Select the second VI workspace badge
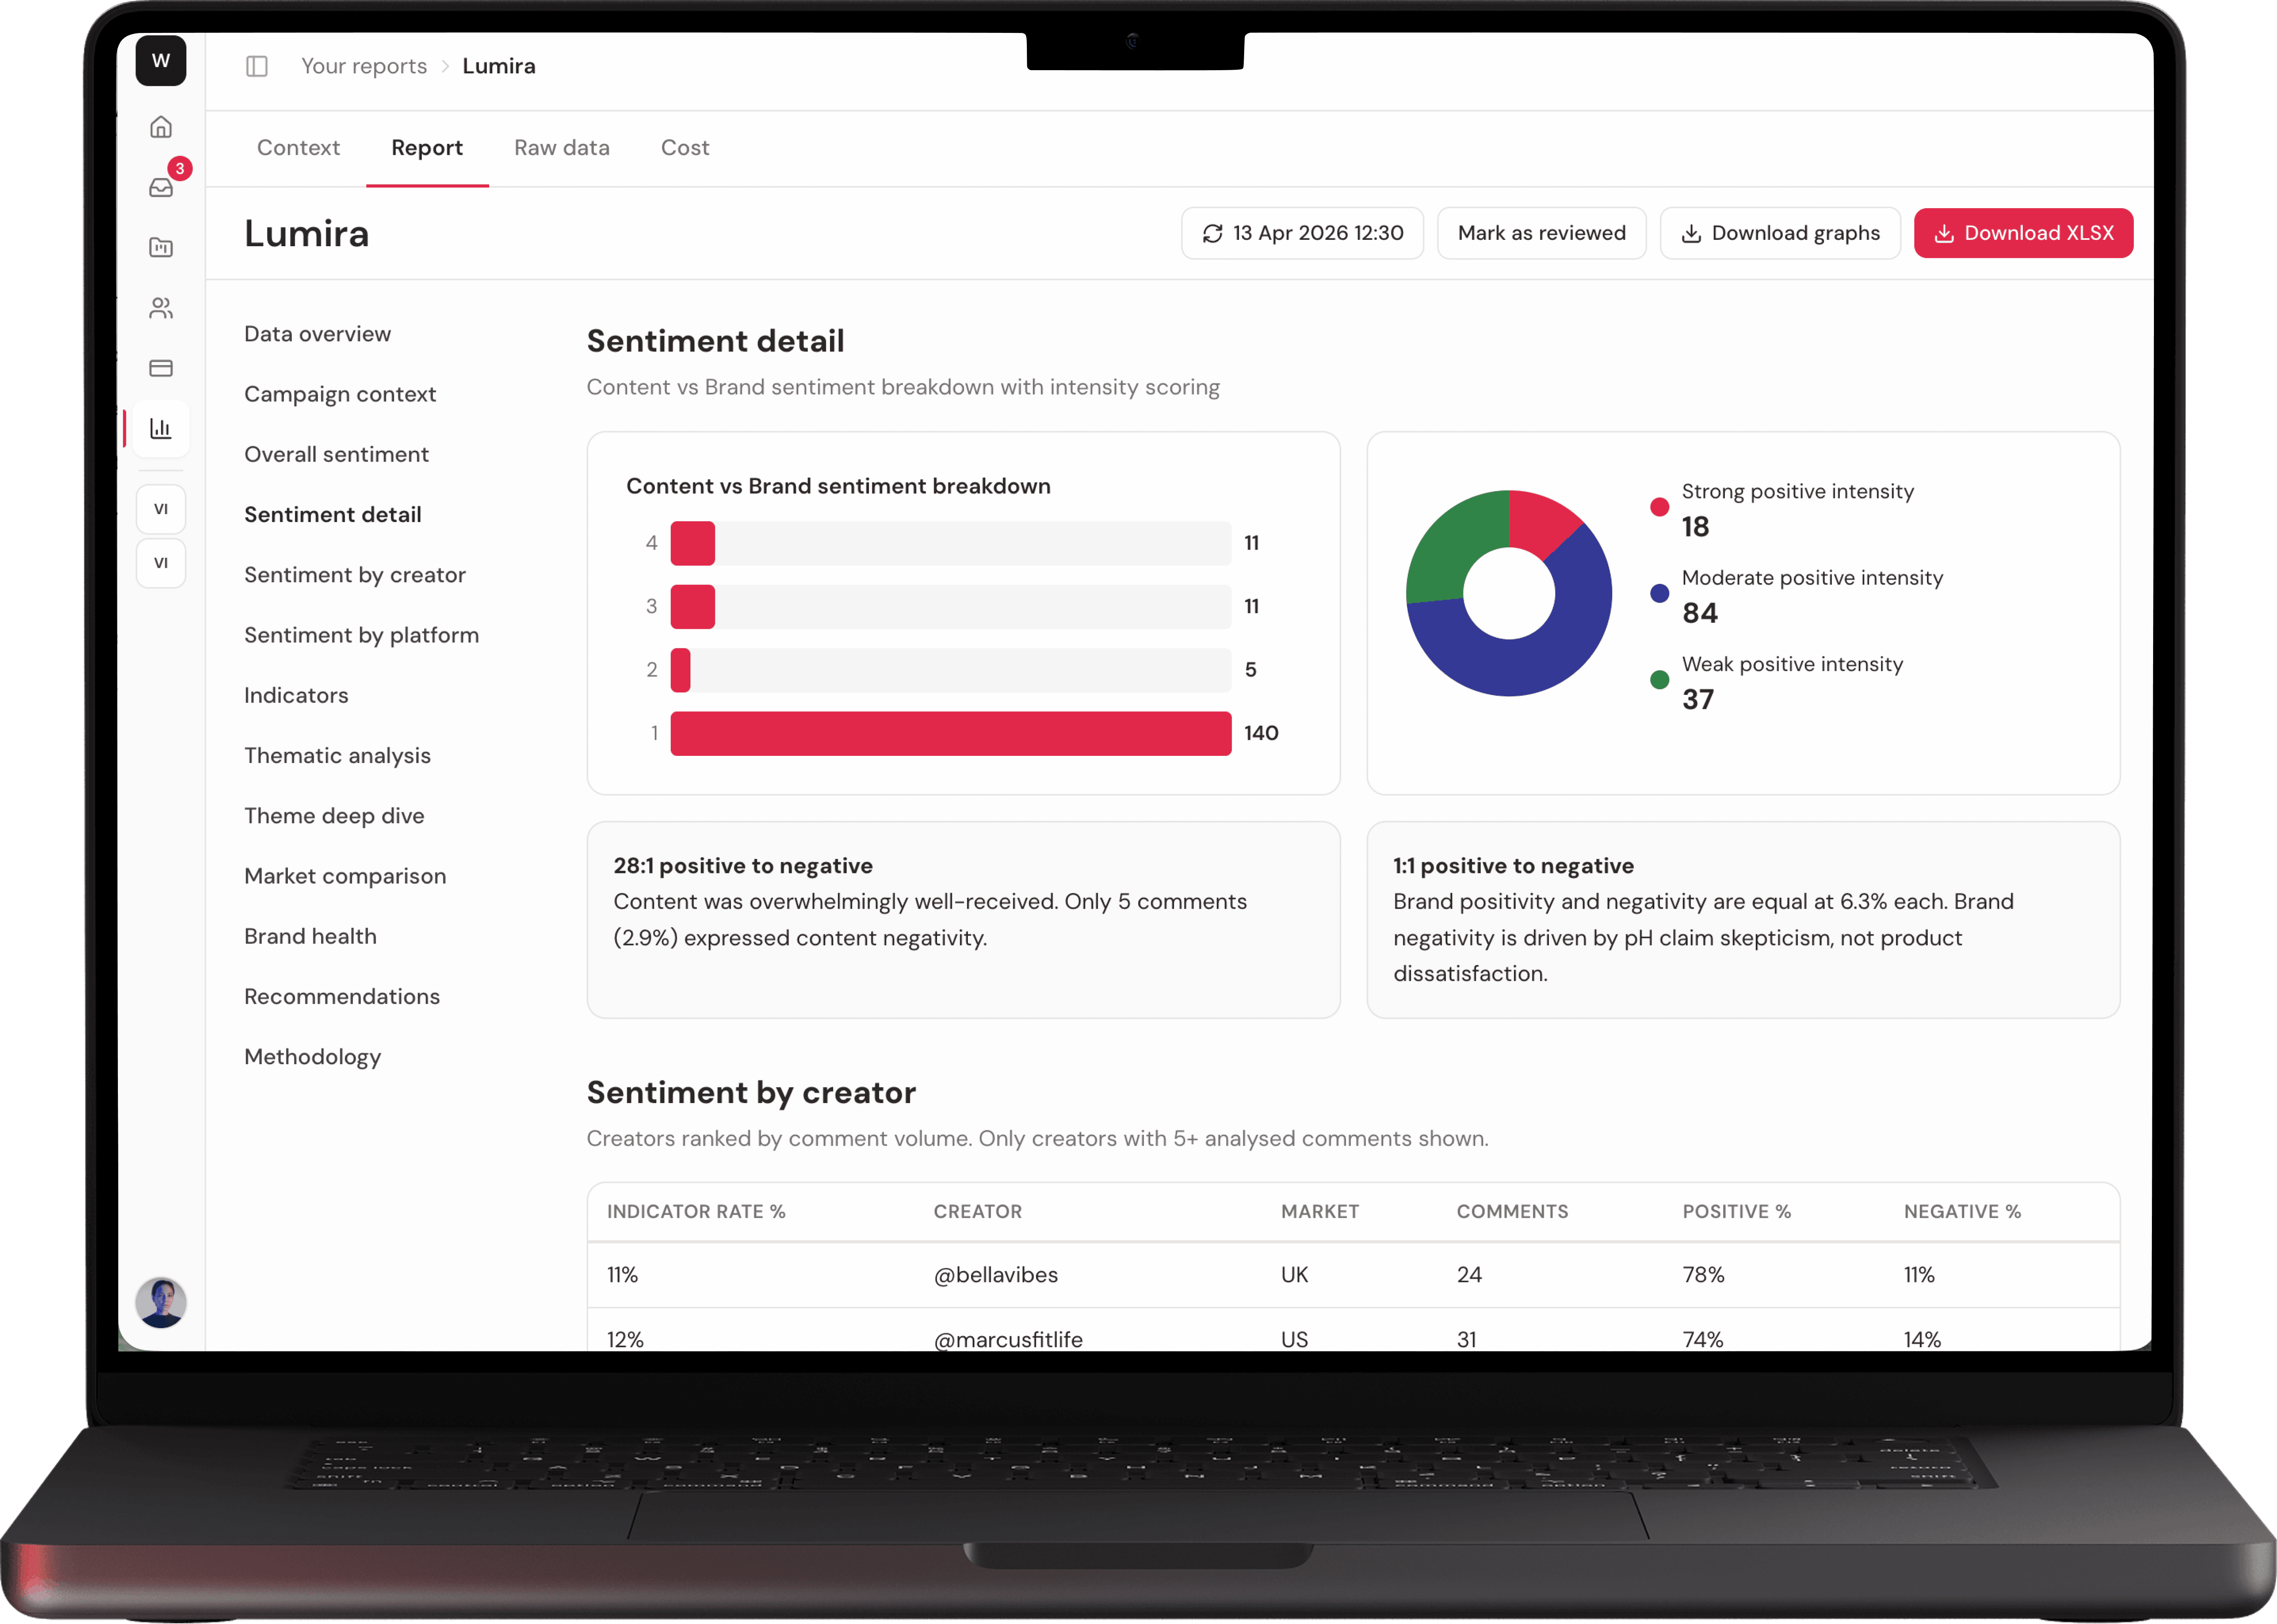Screen dimensions: 2277x1624 [x=161, y=563]
